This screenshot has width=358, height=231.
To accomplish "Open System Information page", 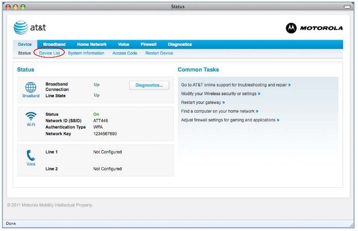I will click(x=86, y=53).
